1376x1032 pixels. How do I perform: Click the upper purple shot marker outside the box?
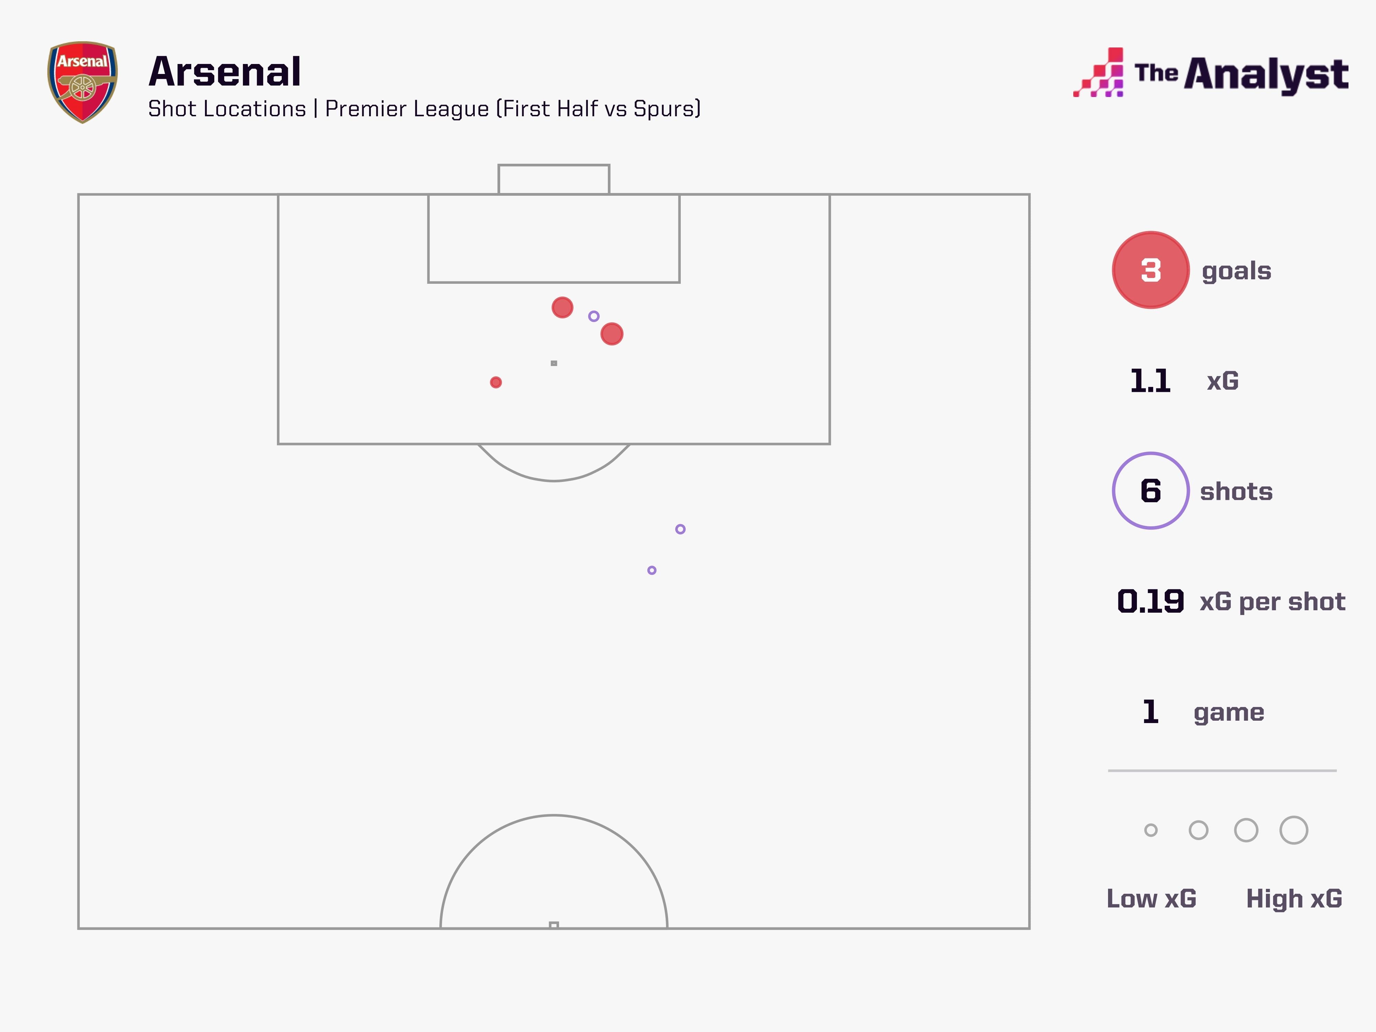(x=680, y=529)
